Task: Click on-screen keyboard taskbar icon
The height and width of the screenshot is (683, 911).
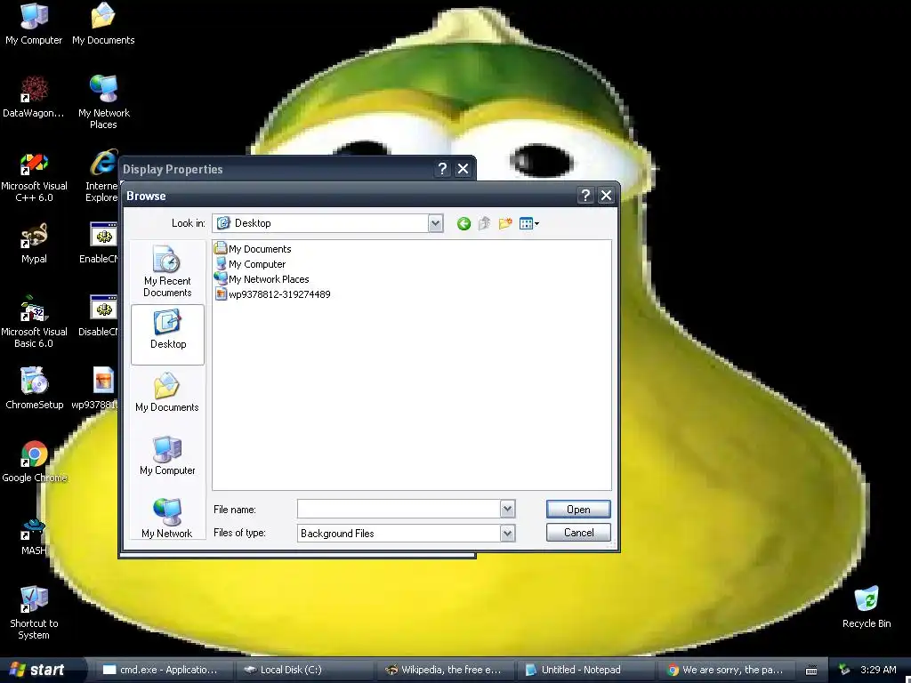Action: click(x=811, y=670)
